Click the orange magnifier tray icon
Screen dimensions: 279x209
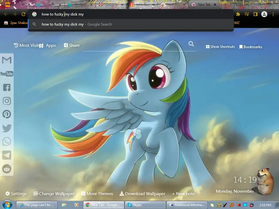coord(232,205)
